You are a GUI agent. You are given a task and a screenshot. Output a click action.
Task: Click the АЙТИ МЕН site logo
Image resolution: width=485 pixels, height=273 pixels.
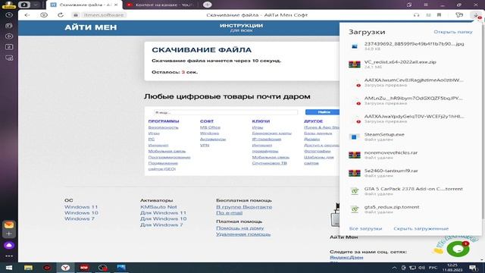point(91,27)
